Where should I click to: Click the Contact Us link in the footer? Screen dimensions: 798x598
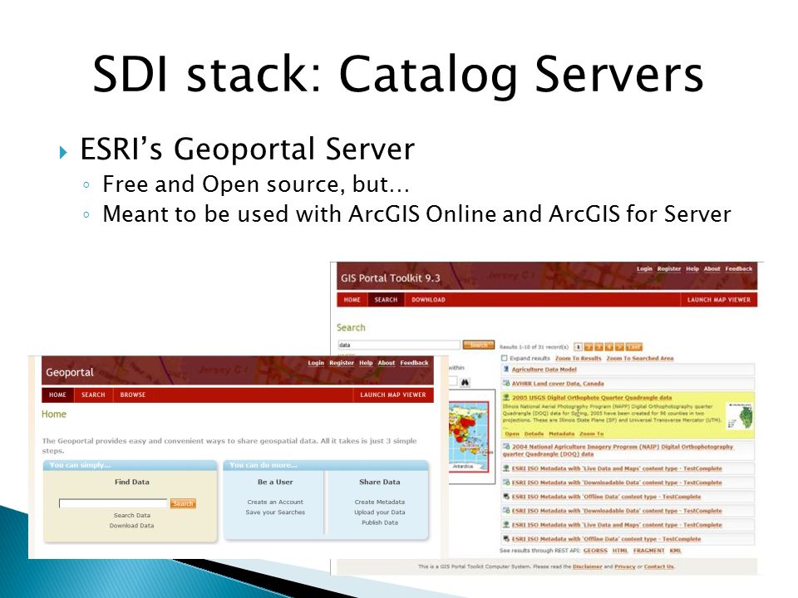[x=659, y=566]
